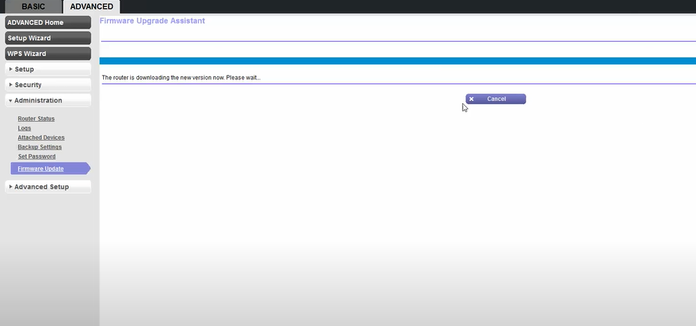This screenshot has height=326, width=696.
Task: Click the Firmware Upgrade Assistant heading
Action: (x=152, y=21)
